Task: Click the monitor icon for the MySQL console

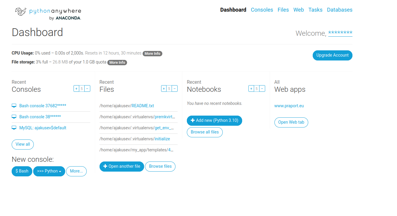Action: (14, 128)
